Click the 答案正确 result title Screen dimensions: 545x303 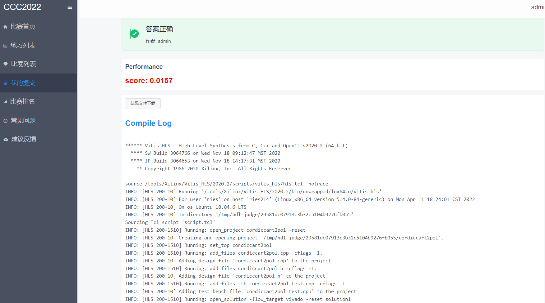point(159,29)
